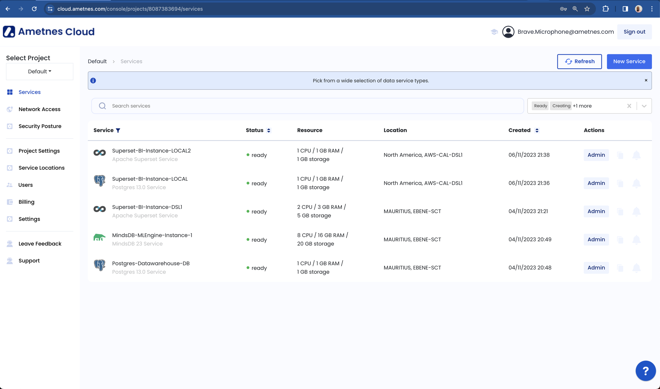
Task: Click bell icon for Postgres-Datawarehouse-DB
Action: point(636,268)
